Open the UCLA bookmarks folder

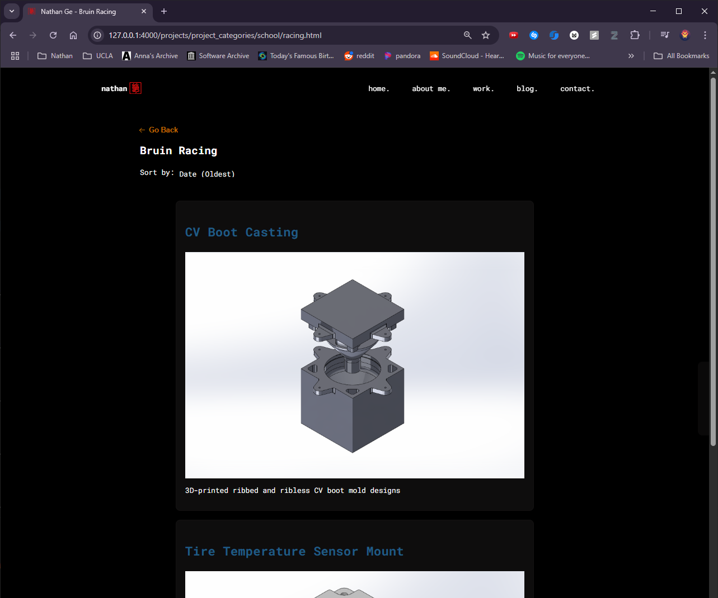[x=98, y=56]
